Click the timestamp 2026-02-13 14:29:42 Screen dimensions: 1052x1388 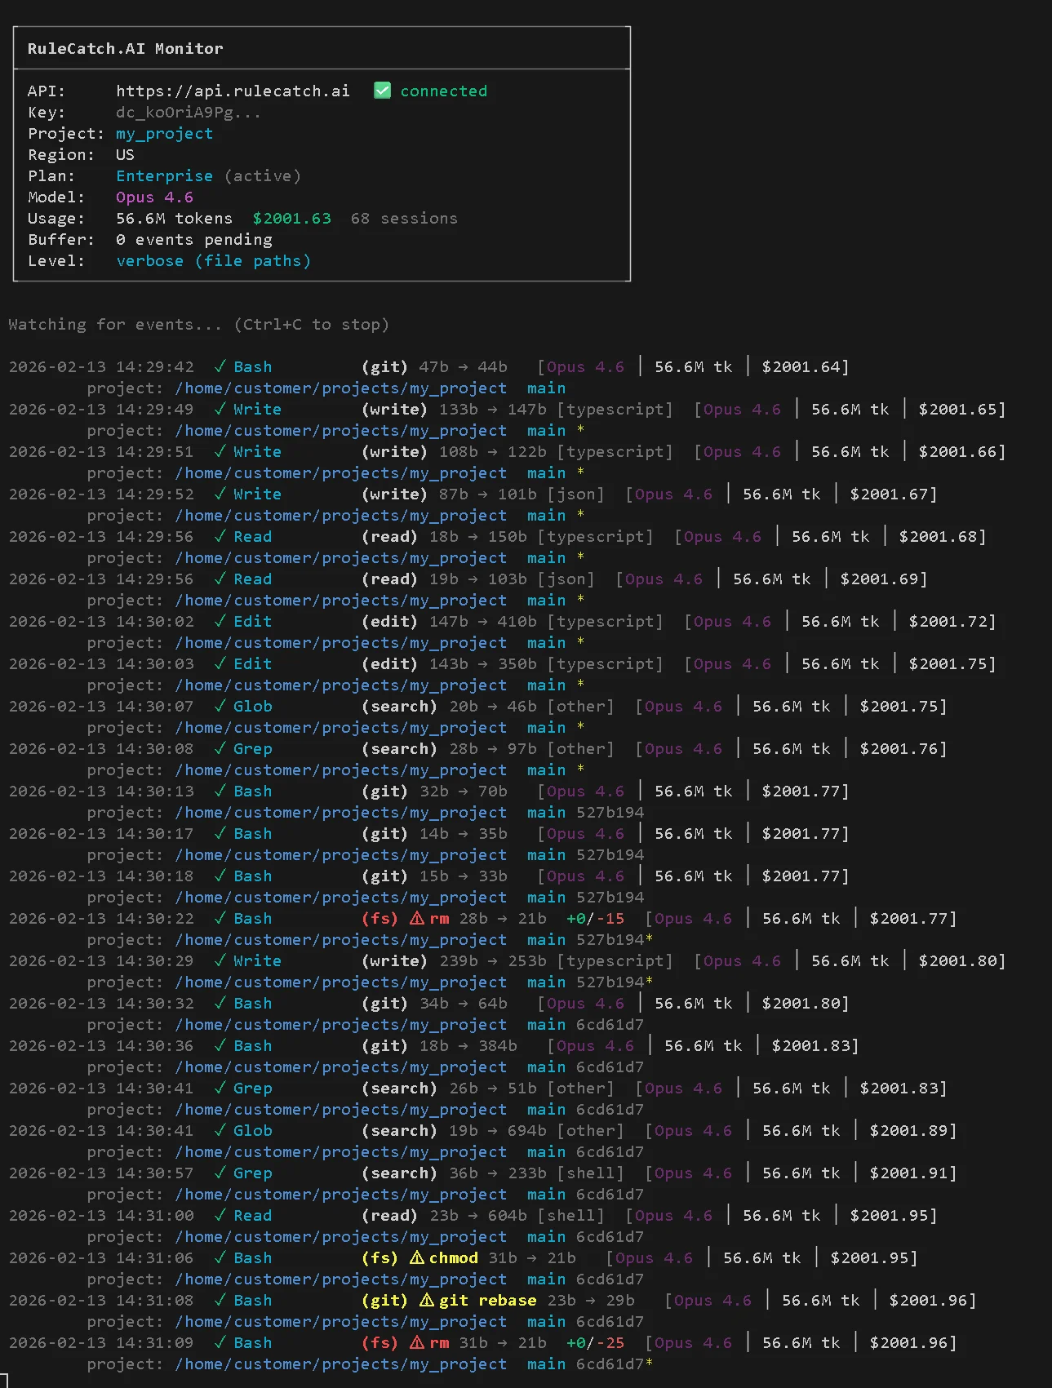101,366
